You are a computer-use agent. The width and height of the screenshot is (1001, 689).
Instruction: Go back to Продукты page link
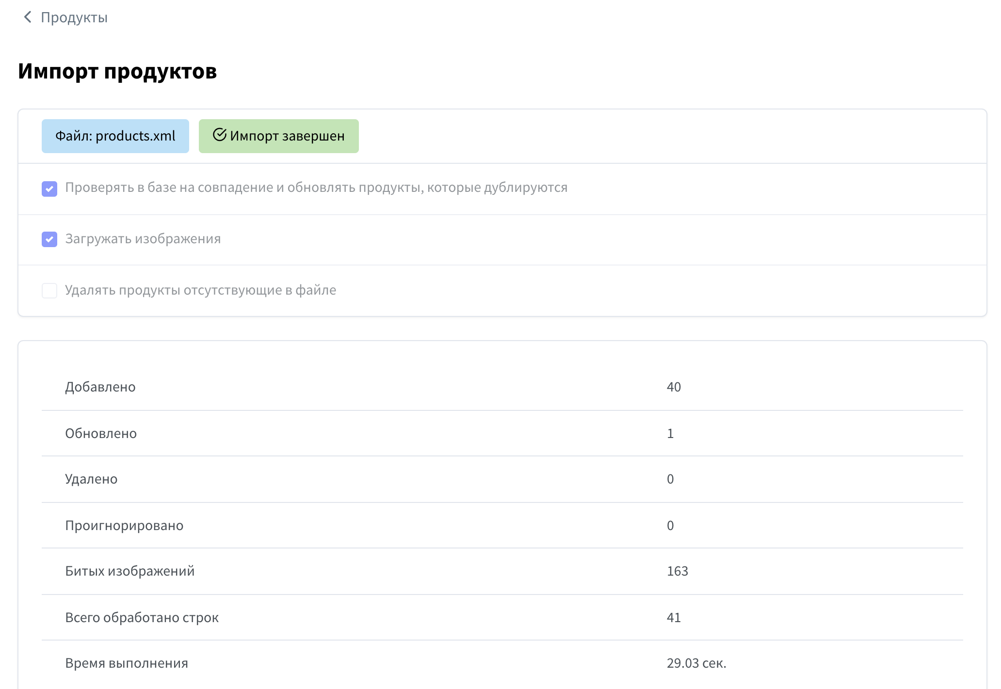pyautogui.click(x=74, y=17)
